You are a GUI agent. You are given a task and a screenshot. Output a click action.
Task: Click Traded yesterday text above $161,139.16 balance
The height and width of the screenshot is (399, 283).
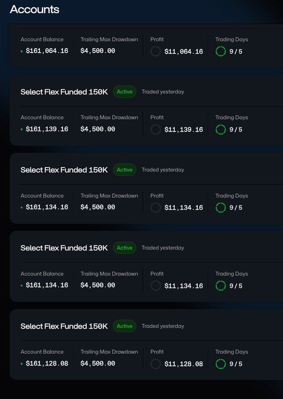[x=163, y=92]
